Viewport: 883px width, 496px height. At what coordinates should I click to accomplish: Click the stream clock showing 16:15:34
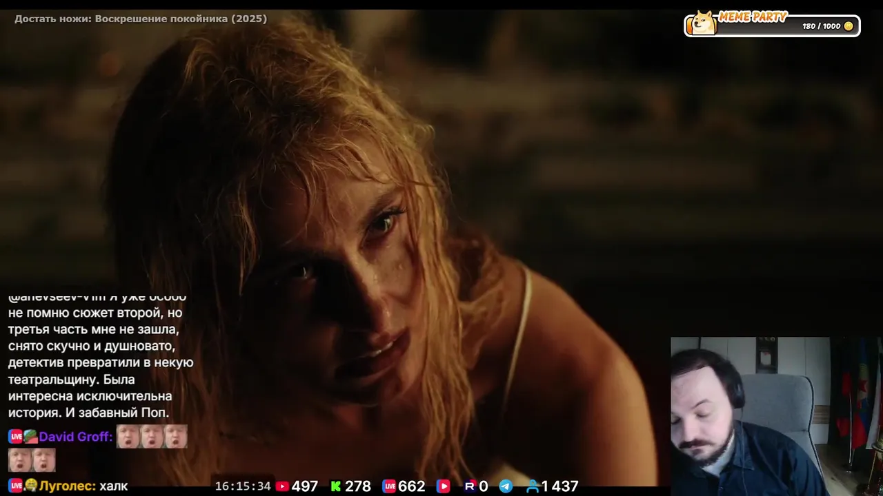(243, 486)
